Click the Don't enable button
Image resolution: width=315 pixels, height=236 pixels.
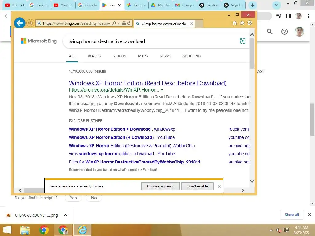pos(197,186)
